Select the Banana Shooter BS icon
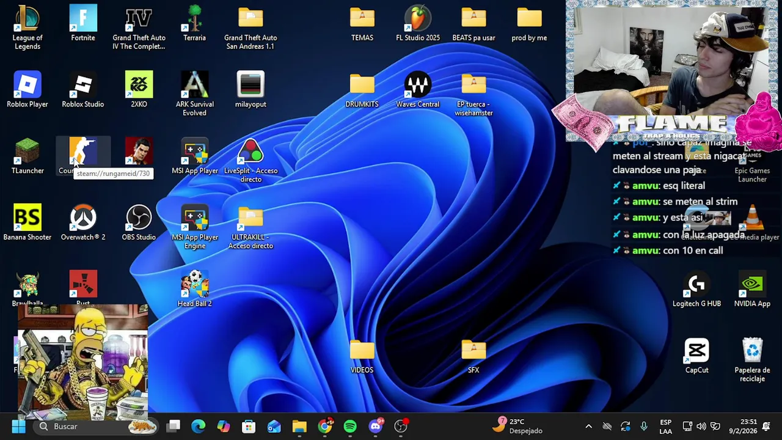782x440 pixels. [x=27, y=223]
